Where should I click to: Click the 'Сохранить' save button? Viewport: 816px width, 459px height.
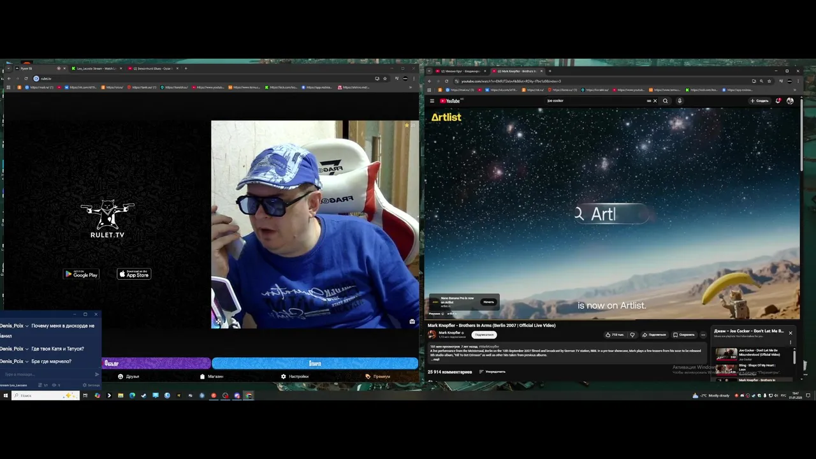point(683,335)
